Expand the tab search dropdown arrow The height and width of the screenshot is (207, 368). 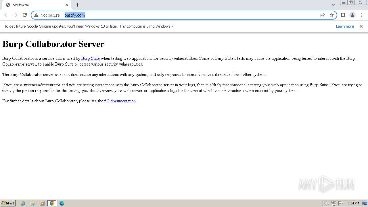tap(333, 5)
